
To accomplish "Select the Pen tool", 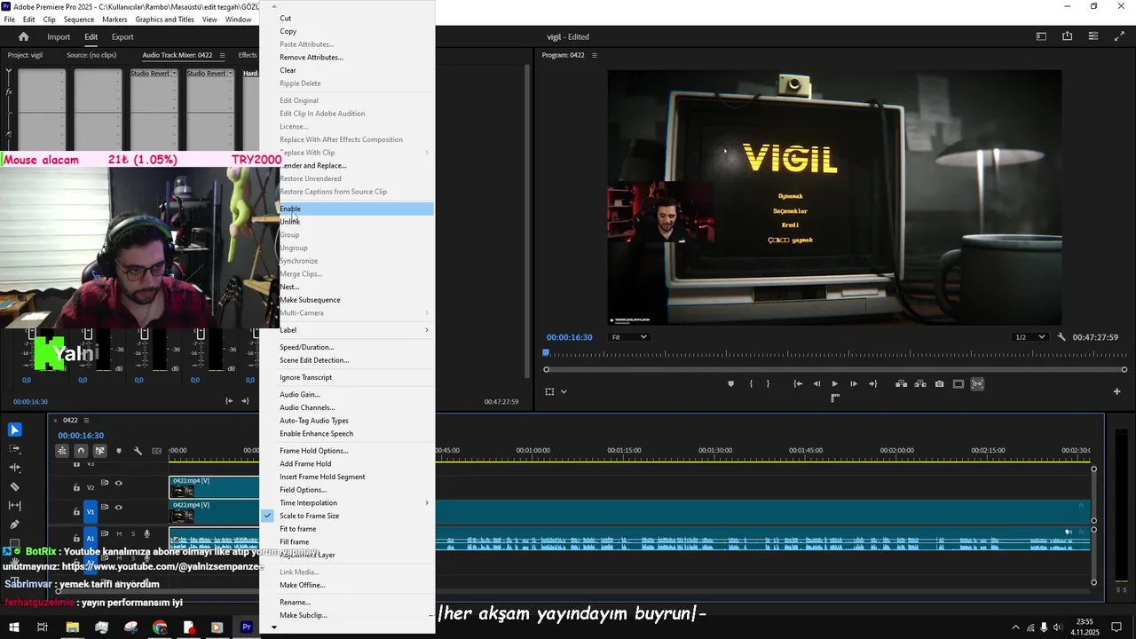I will [x=14, y=525].
